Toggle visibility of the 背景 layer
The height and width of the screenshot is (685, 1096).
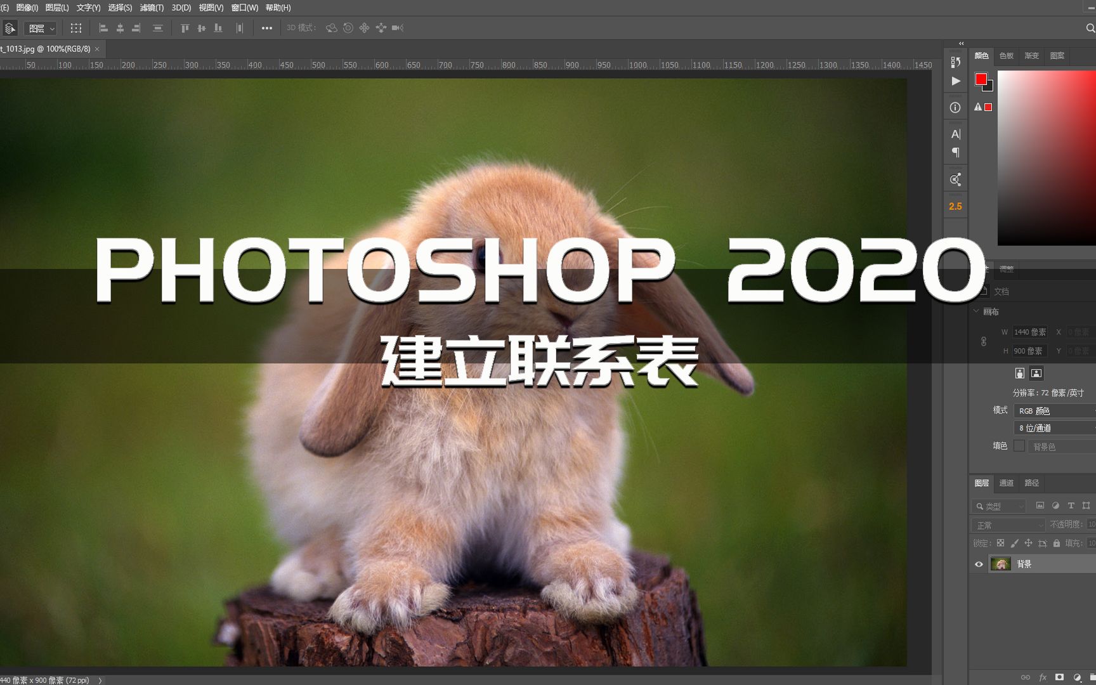(980, 564)
